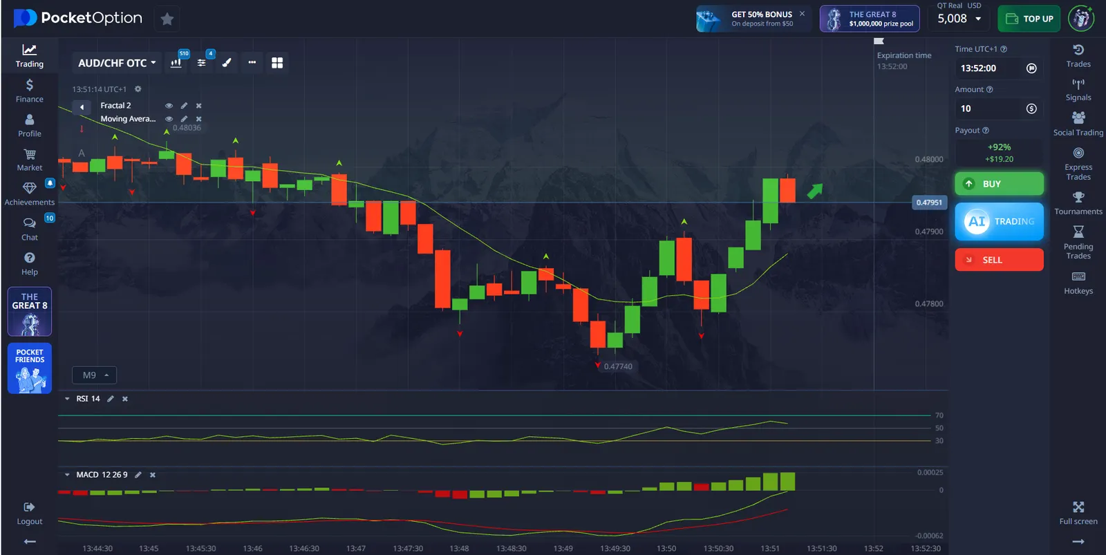This screenshot has height=555, width=1106.
Task: Hide the Moving Average indicator via eye icon
Action: 169,119
